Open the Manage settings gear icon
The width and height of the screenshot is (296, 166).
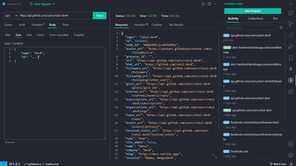(291, 155)
